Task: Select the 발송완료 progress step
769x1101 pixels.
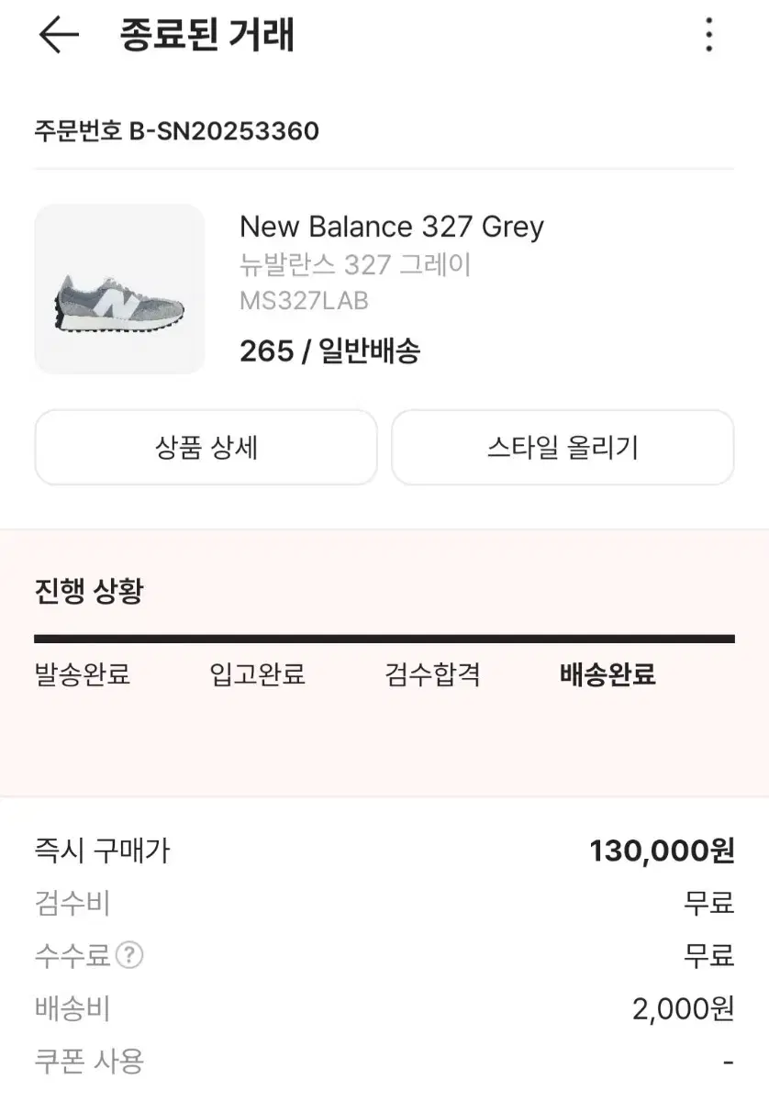Action: coord(83,675)
